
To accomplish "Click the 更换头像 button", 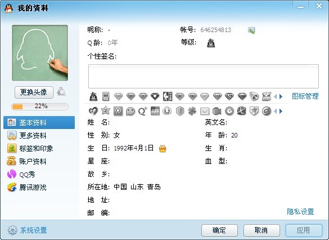I will point(34,92).
